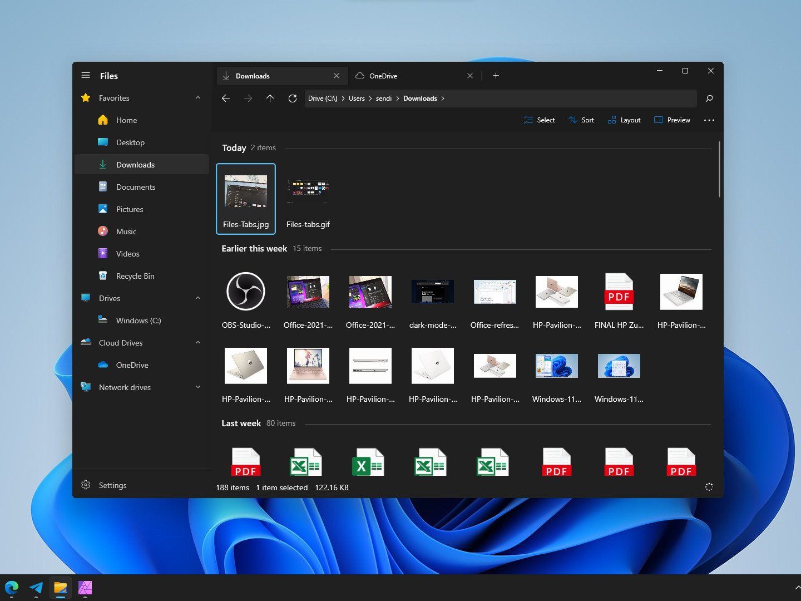The height and width of the screenshot is (601, 801).
Task: Toggle the Preview pane
Action: pos(671,120)
